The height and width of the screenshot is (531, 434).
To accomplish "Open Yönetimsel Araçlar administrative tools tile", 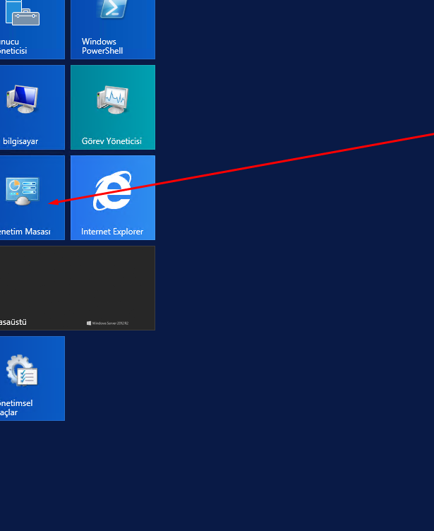I will pyautogui.click(x=32, y=378).
